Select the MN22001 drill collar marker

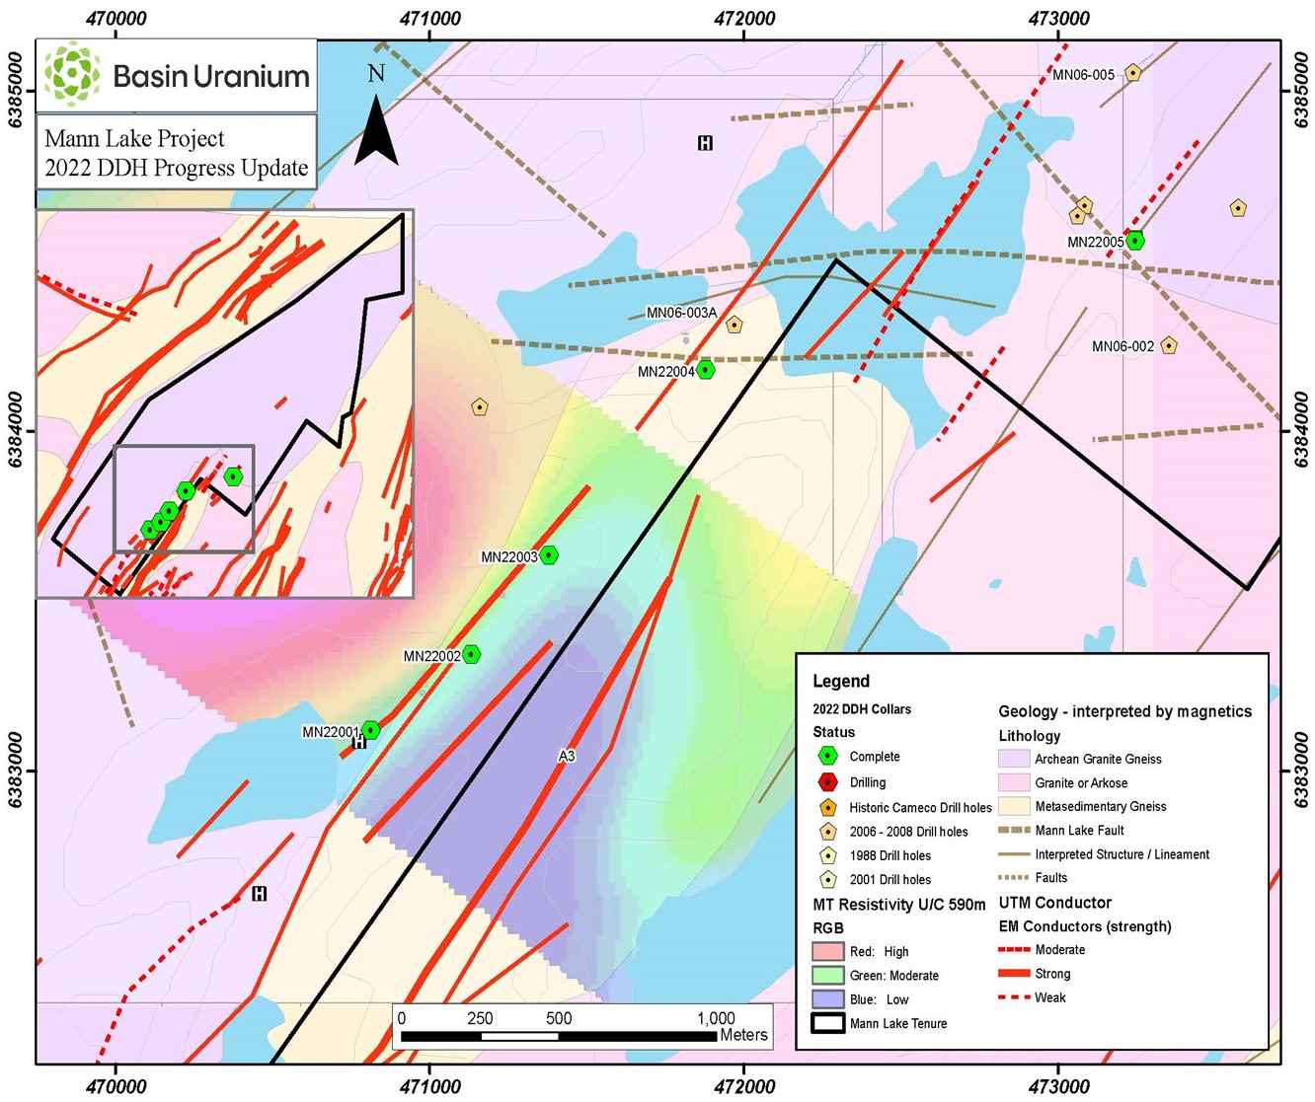pos(370,730)
